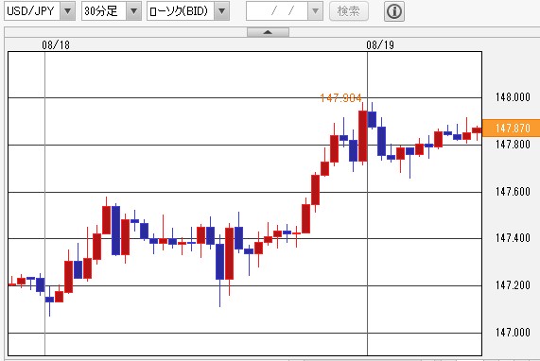Select the ローソク(BID) chart style box

[x=181, y=11]
